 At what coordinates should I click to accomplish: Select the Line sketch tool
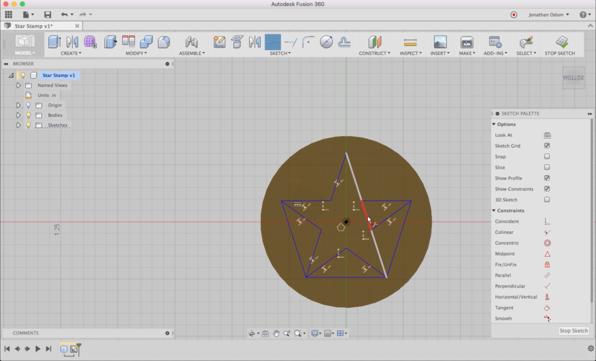pos(273,42)
